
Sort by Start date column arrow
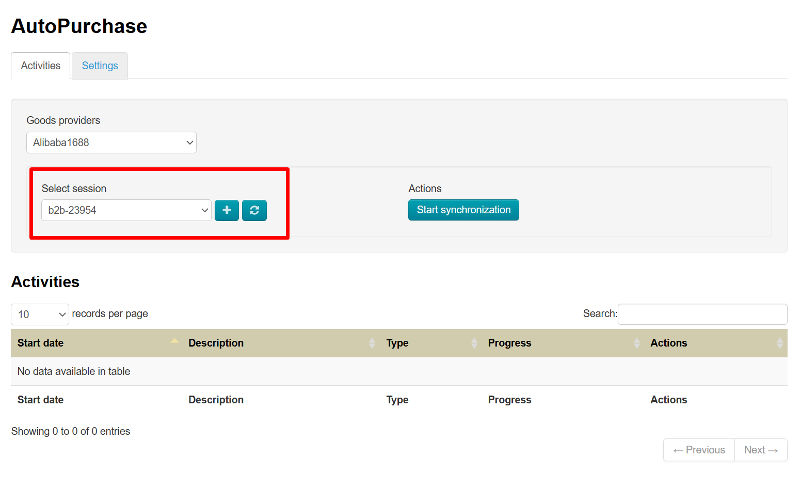click(x=174, y=341)
